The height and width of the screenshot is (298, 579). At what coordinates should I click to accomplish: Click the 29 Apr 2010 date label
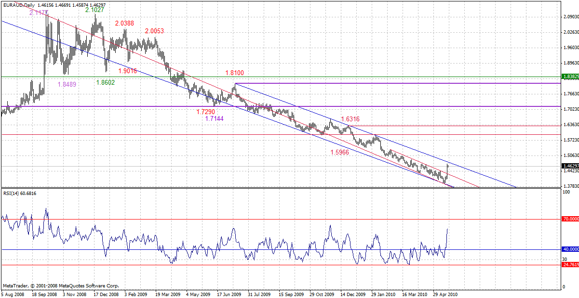coord(444,294)
